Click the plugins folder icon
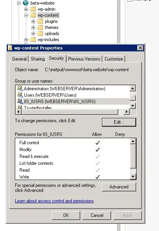 pyautogui.click(x=40, y=21)
